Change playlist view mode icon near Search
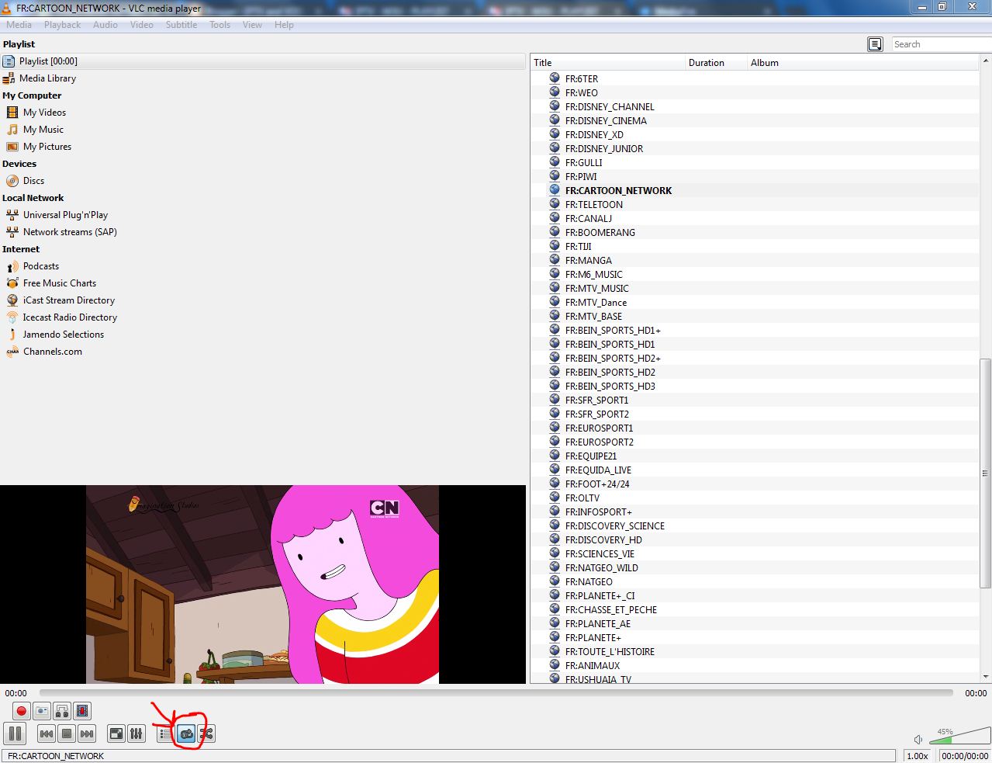The width and height of the screenshot is (992, 763). pos(875,44)
